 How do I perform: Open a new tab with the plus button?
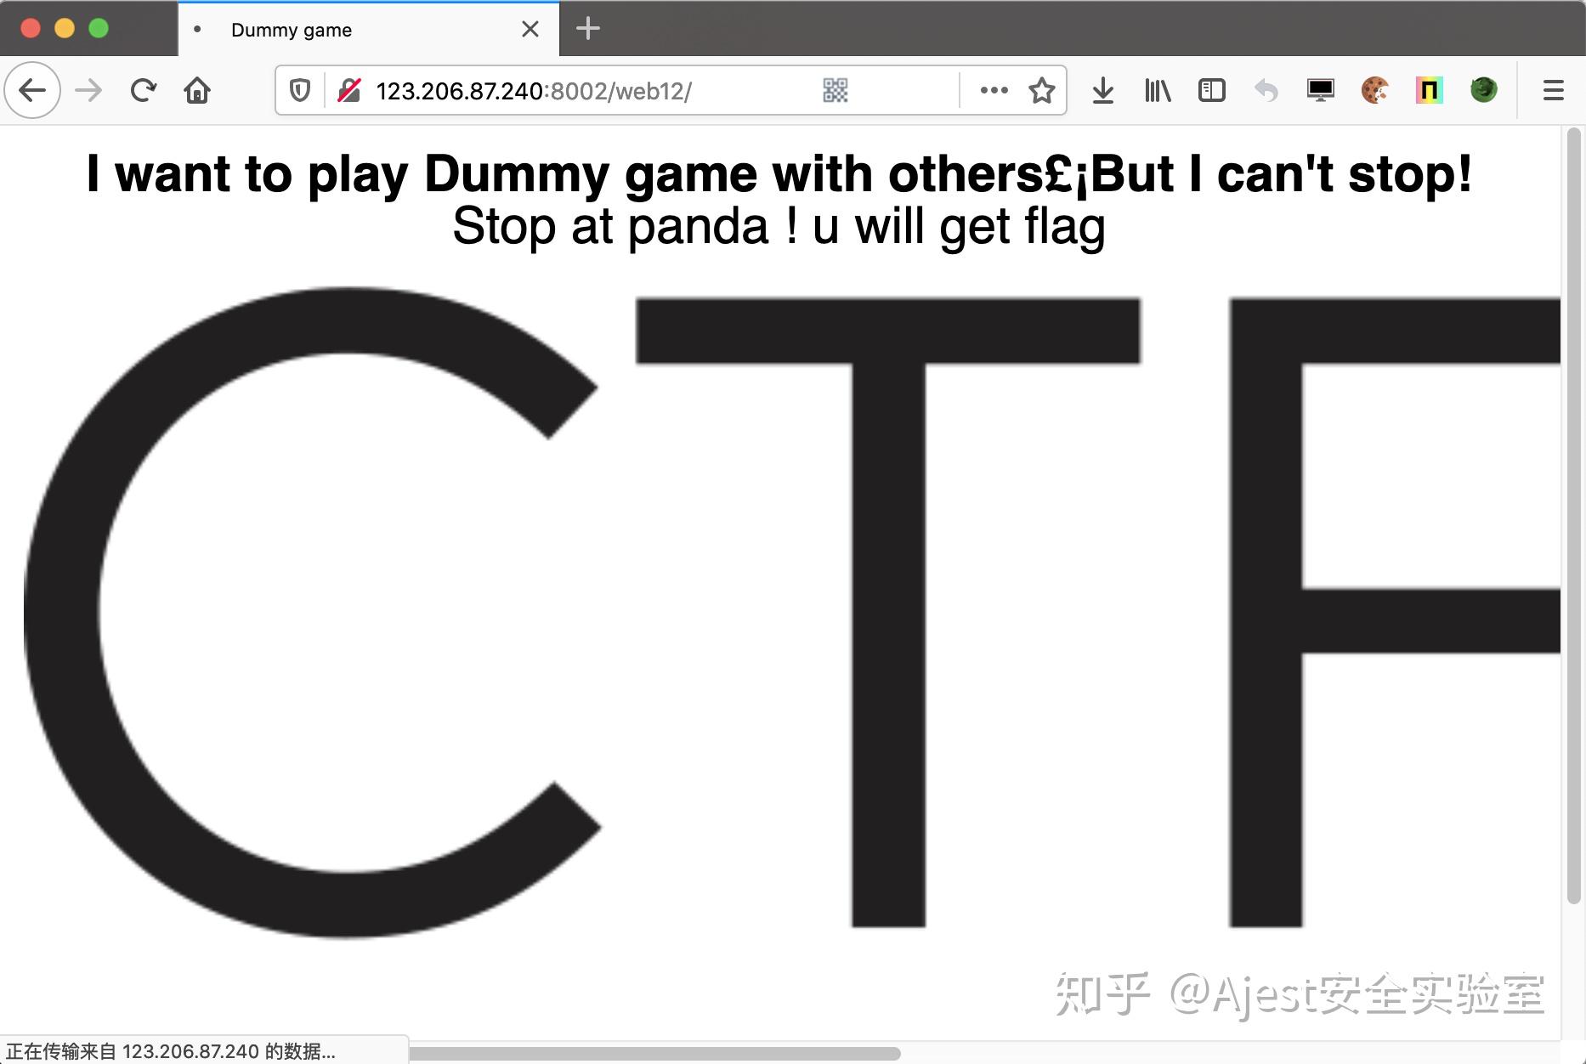587,29
